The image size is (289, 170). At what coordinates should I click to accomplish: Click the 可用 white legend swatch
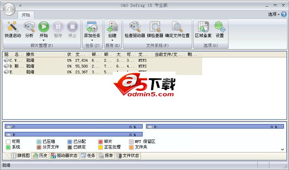point(8,142)
